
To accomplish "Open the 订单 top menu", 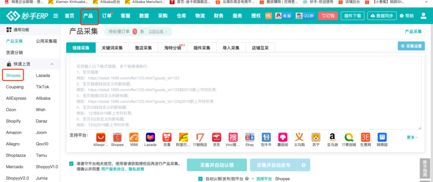I will [107, 16].
